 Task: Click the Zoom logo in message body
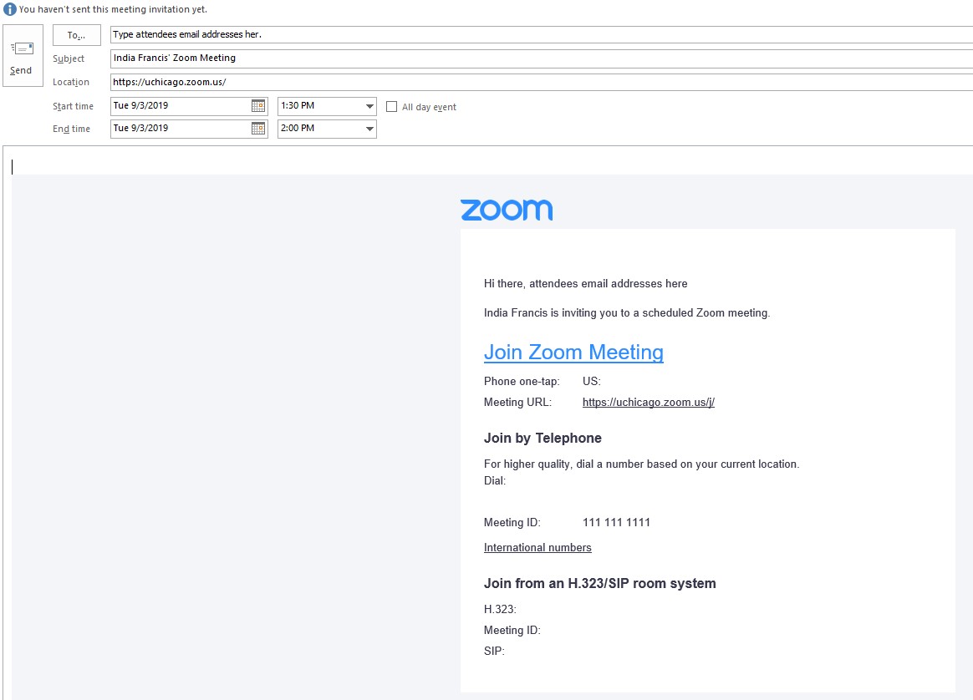point(507,211)
